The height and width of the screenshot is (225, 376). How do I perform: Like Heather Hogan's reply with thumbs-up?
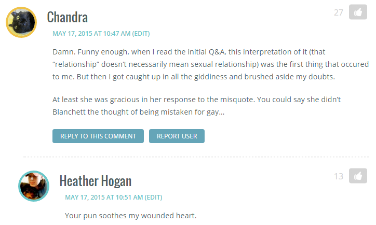(x=358, y=176)
